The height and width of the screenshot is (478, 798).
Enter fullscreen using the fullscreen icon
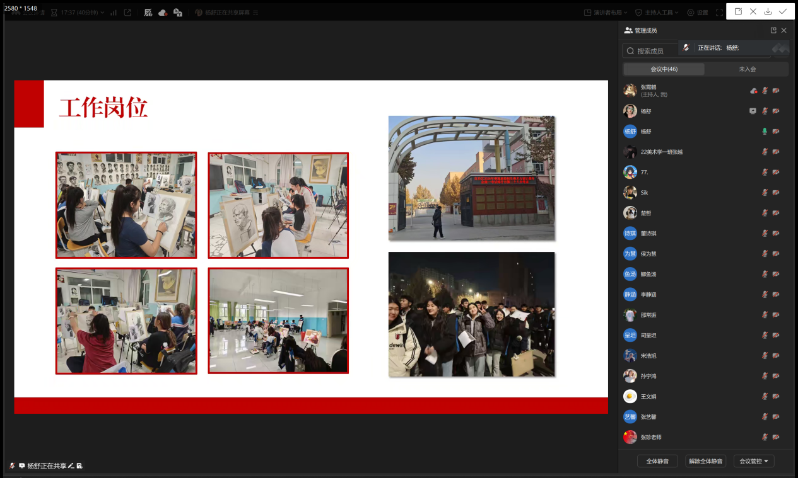(719, 13)
